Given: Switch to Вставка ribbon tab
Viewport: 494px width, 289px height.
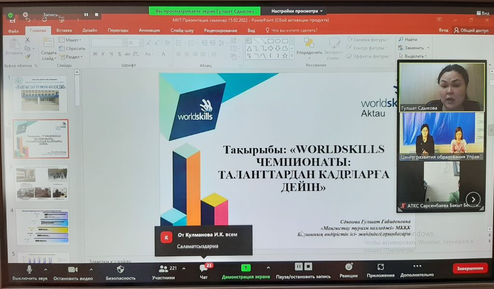Looking at the screenshot, I should pos(64,30).
